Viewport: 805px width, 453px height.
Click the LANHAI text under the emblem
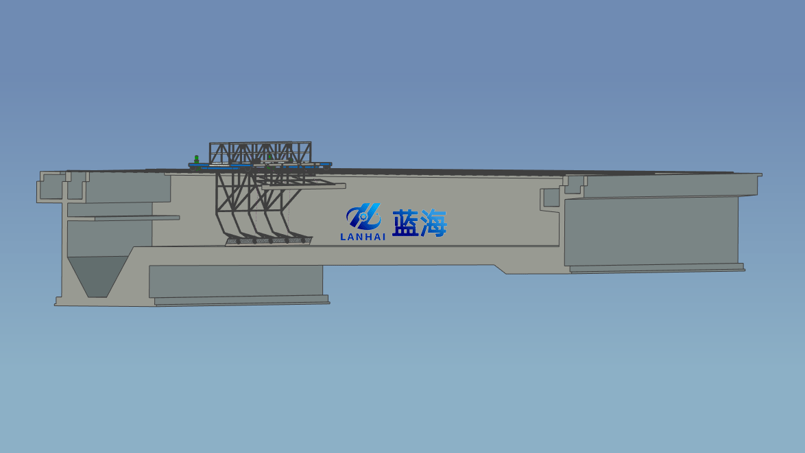(363, 237)
